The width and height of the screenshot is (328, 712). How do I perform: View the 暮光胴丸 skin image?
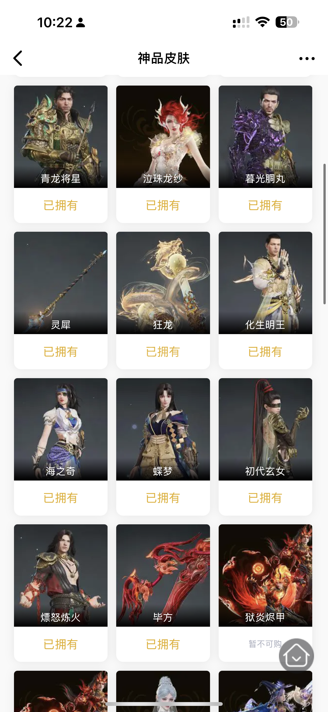pyautogui.click(x=265, y=136)
